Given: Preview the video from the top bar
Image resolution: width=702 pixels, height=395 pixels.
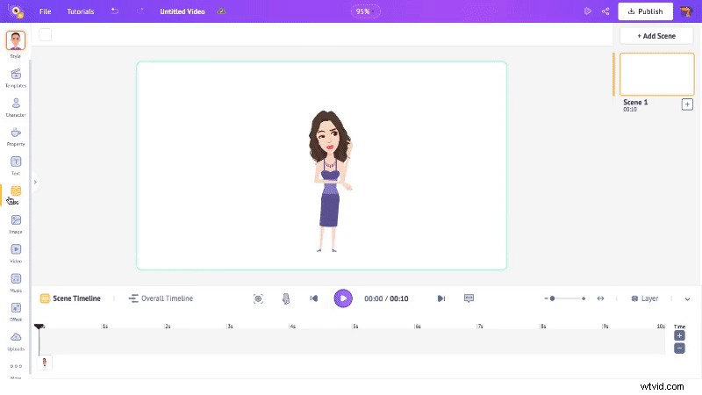Looking at the screenshot, I should pos(587,11).
